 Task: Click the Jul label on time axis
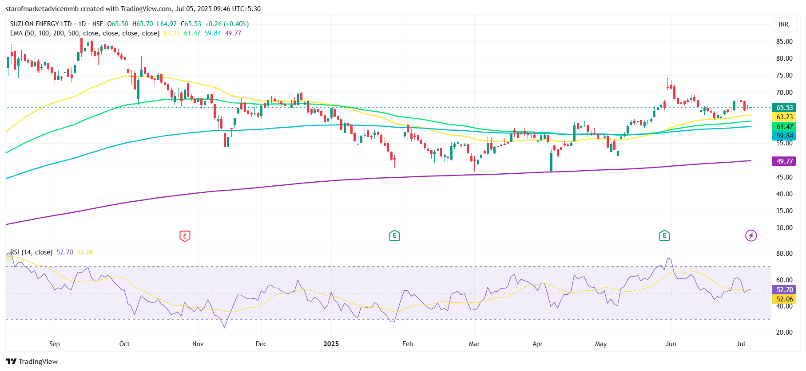pos(741,344)
